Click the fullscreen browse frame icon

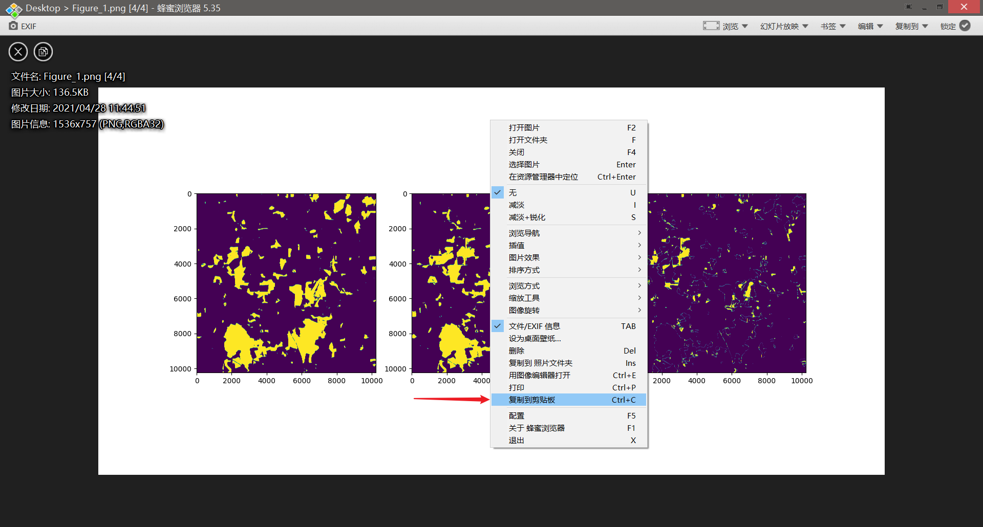[x=711, y=26]
